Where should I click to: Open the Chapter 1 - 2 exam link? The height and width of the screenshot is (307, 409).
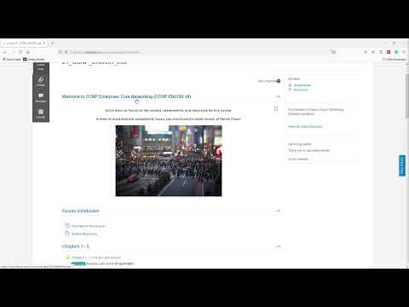[x=96, y=258]
